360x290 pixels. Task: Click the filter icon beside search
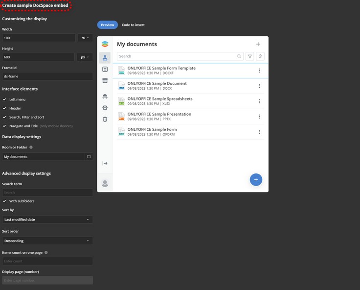pos(250,56)
